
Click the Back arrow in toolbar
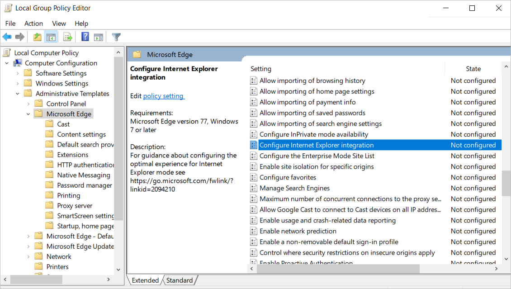7,37
